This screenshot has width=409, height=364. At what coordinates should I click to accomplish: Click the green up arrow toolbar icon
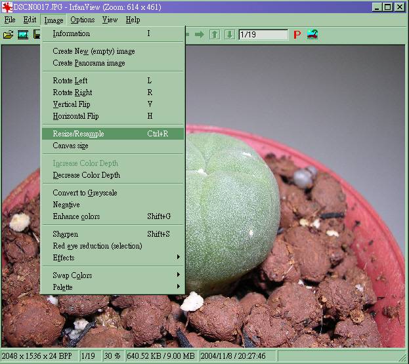pos(215,34)
